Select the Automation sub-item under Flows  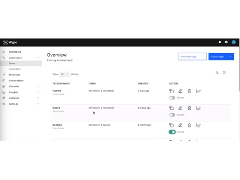[15, 69]
